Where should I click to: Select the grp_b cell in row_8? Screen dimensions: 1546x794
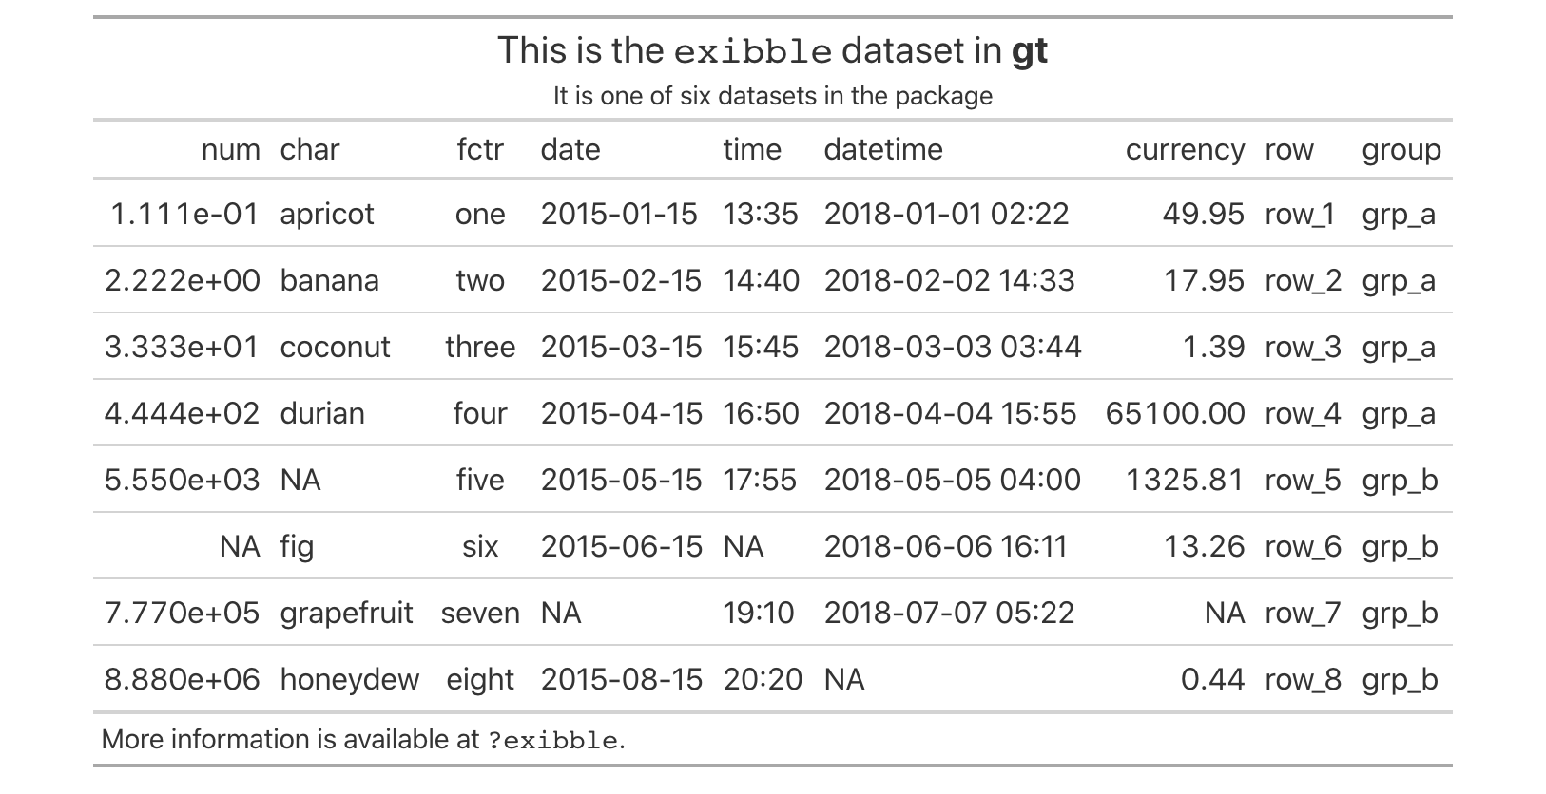1399,679
